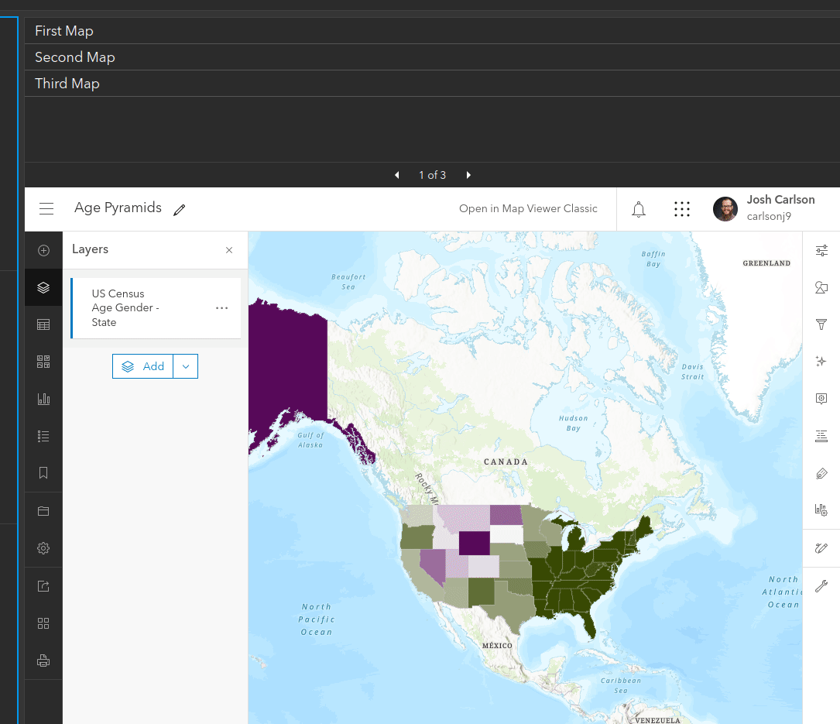Edit the Age Pyramids map title
Screen dimensions: 840x724
(x=180, y=210)
